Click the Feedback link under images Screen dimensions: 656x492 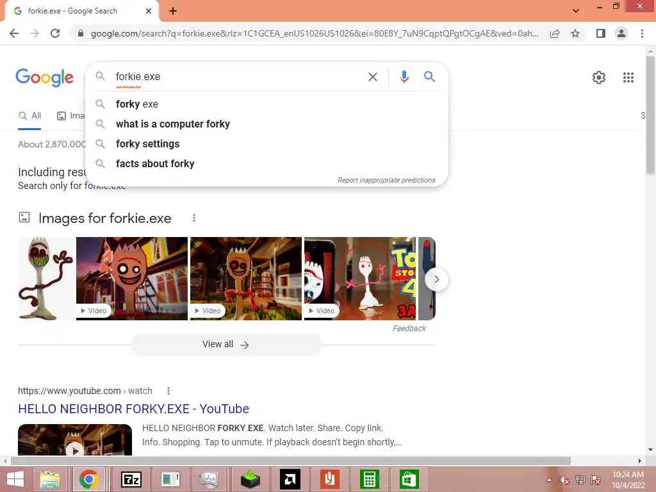409,329
